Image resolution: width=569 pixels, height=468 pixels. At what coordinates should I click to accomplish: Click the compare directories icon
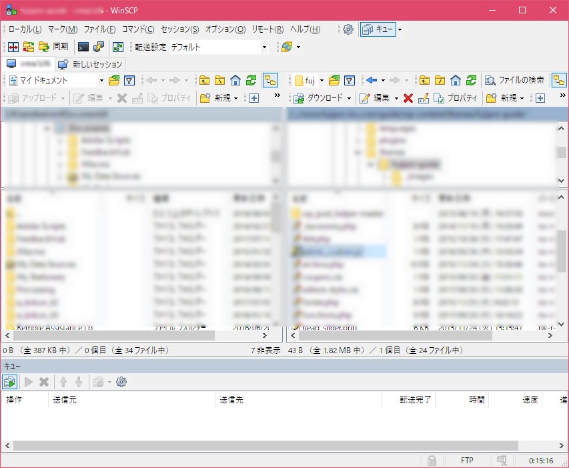pos(13,47)
